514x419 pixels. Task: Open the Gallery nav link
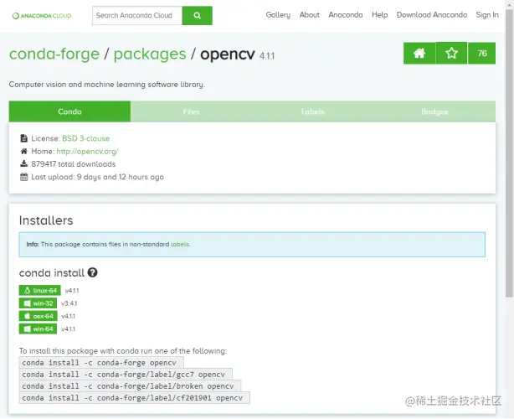coord(278,15)
